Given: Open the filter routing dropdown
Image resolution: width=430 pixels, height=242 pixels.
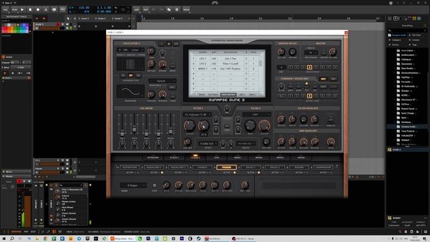Looking at the screenshot, I should 246,143.
